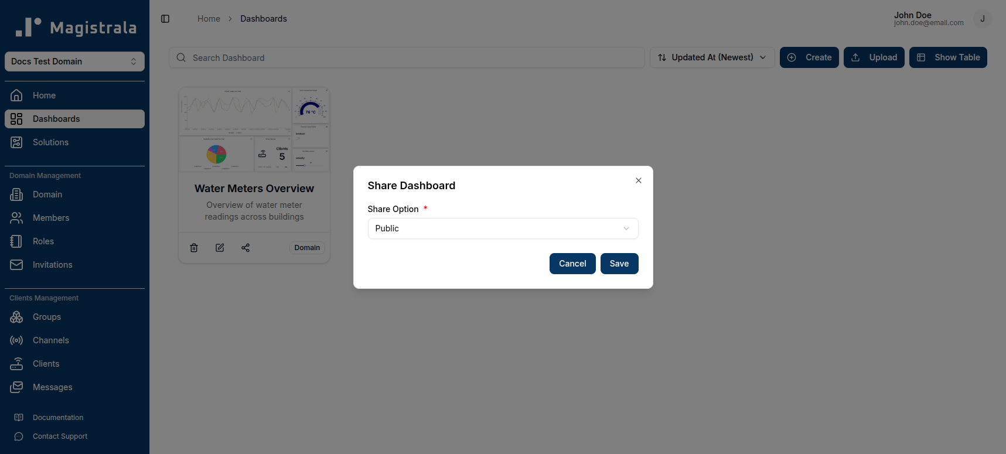Open the Home menu item
The image size is (1006, 454).
coord(74,95)
